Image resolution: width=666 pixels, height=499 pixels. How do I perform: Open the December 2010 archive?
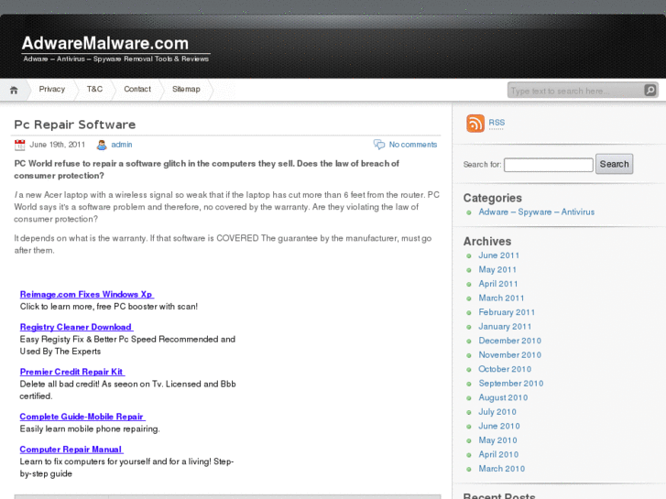pyautogui.click(x=510, y=341)
